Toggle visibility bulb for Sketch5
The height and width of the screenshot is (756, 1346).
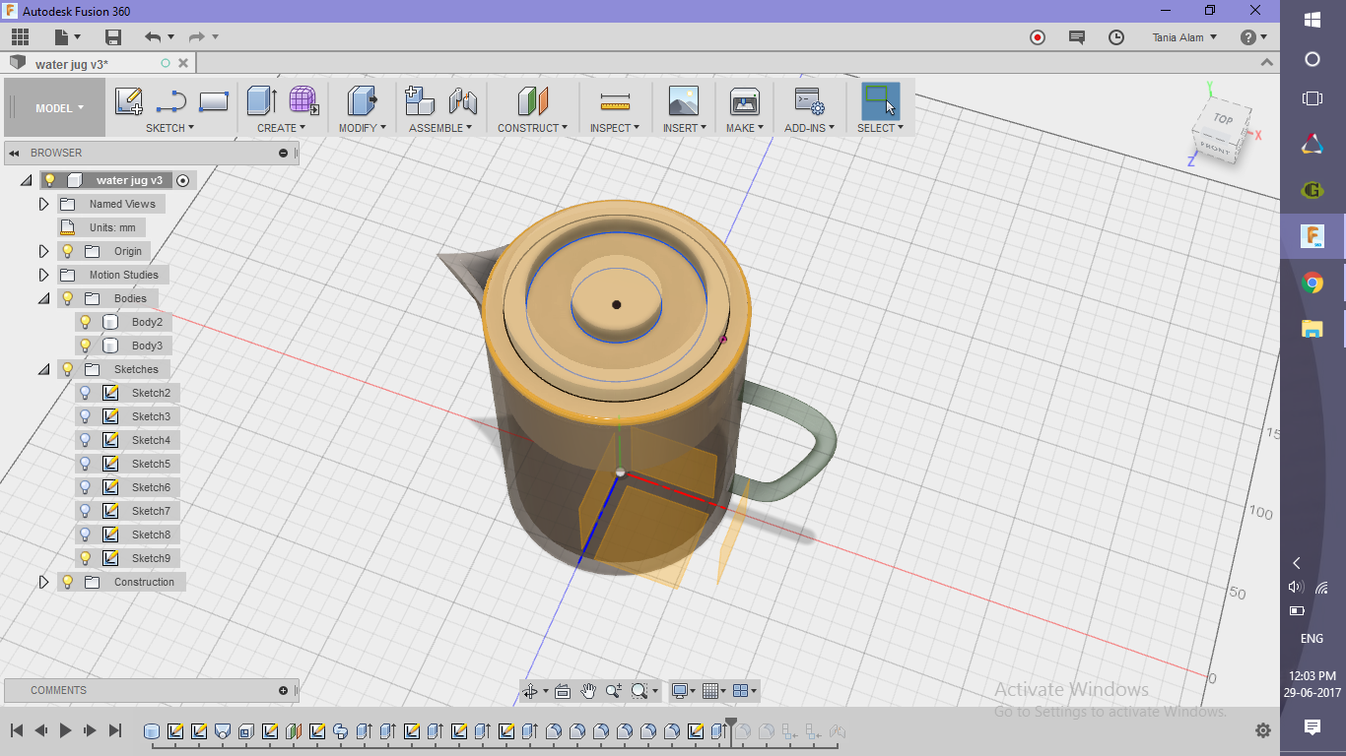[x=86, y=464]
